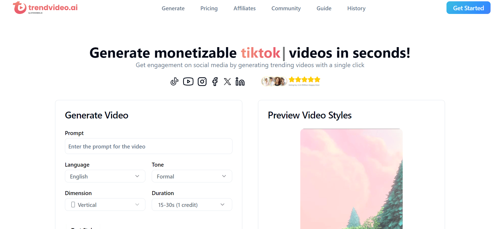Click the Preview Video Styles heading
Screen dimensions: 499x229
tap(310, 115)
